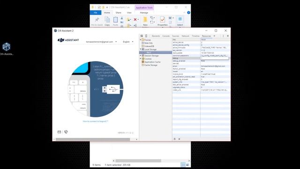This screenshot has width=300, height=169.
Task: Expand the Session Storage tree node
Action: coord(141,55)
